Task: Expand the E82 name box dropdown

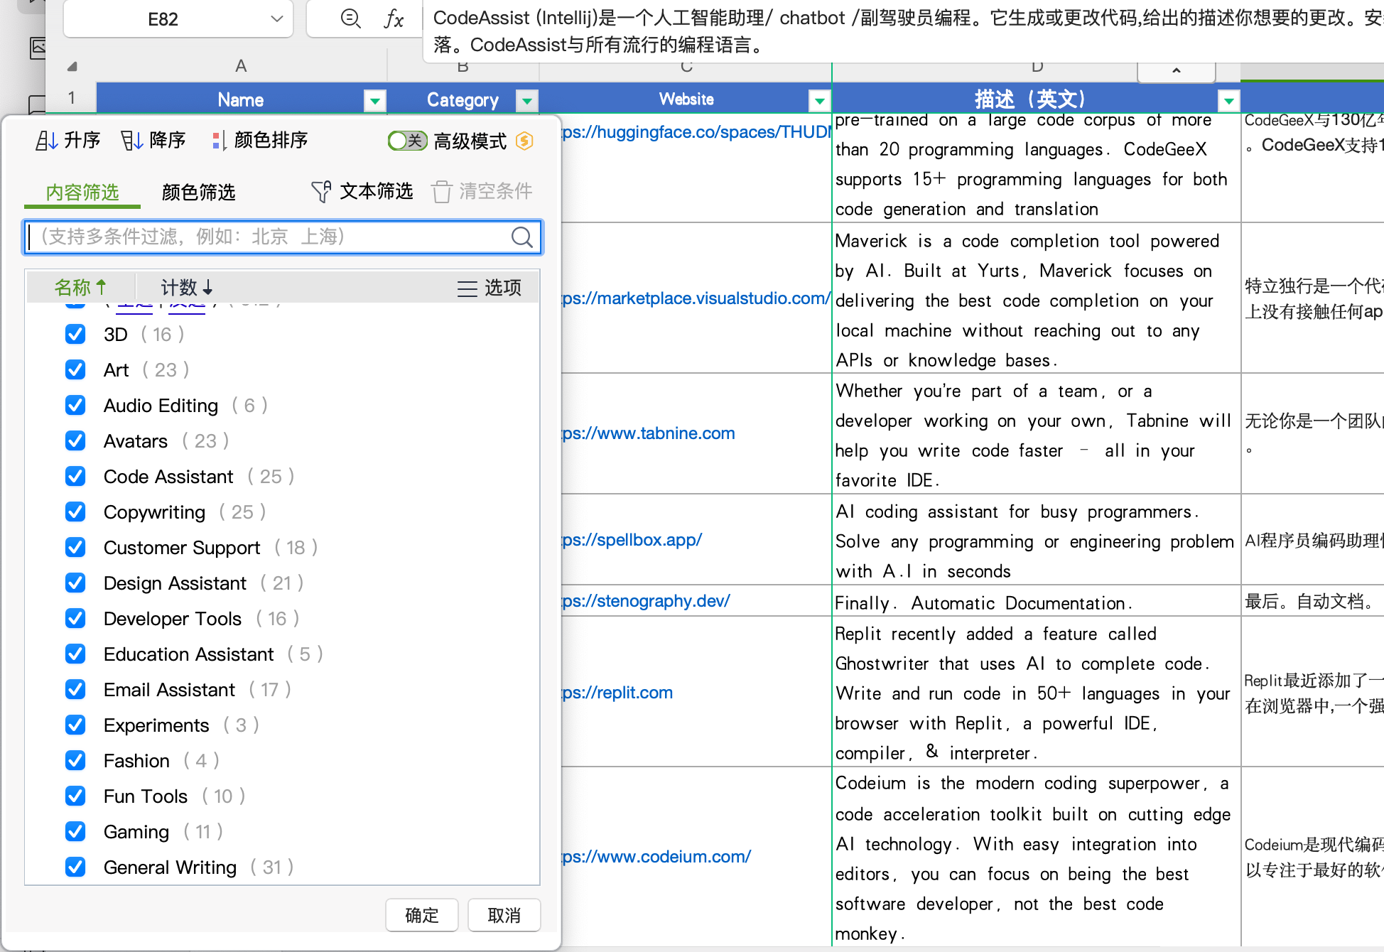Action: 277,18
